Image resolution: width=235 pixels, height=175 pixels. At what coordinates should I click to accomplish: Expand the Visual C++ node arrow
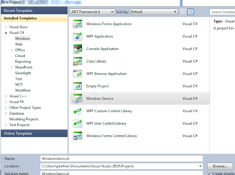click(x=6, y=96)
